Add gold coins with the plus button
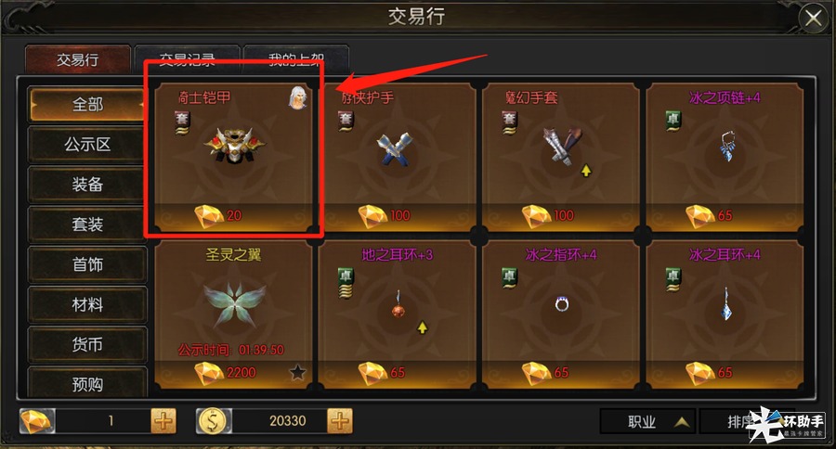Image resolution: width=836 pixels, height=449 pixels. point(340,421)
